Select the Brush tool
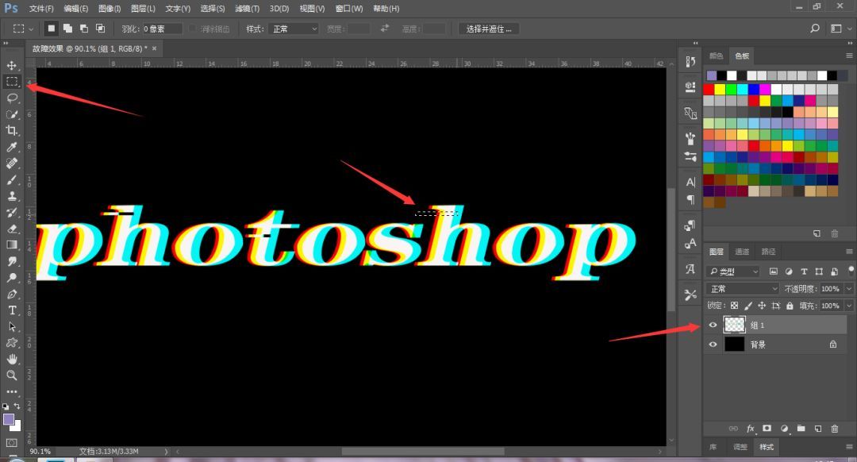857x462 pixels. tap(11, 180)
